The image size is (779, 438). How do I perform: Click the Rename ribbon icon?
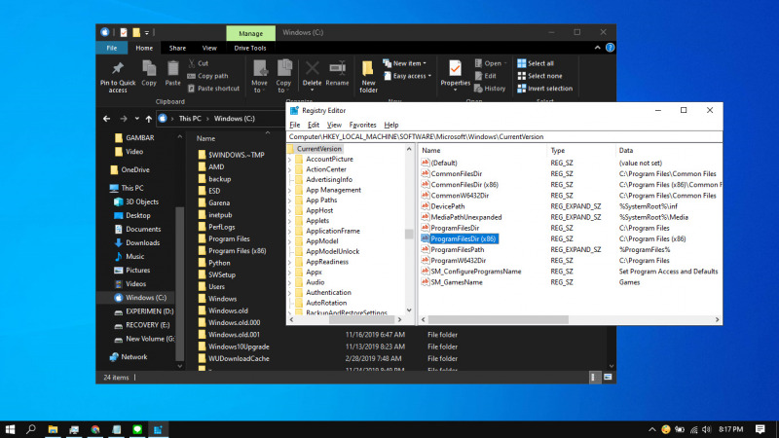[337, 68]
